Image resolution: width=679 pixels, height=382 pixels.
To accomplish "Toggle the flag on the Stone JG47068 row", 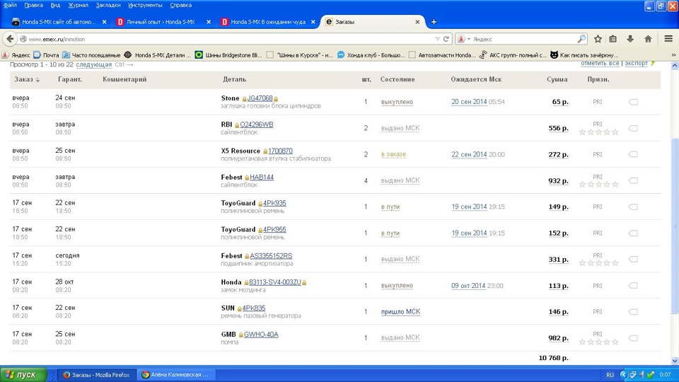I will click(x=633, y=102).
